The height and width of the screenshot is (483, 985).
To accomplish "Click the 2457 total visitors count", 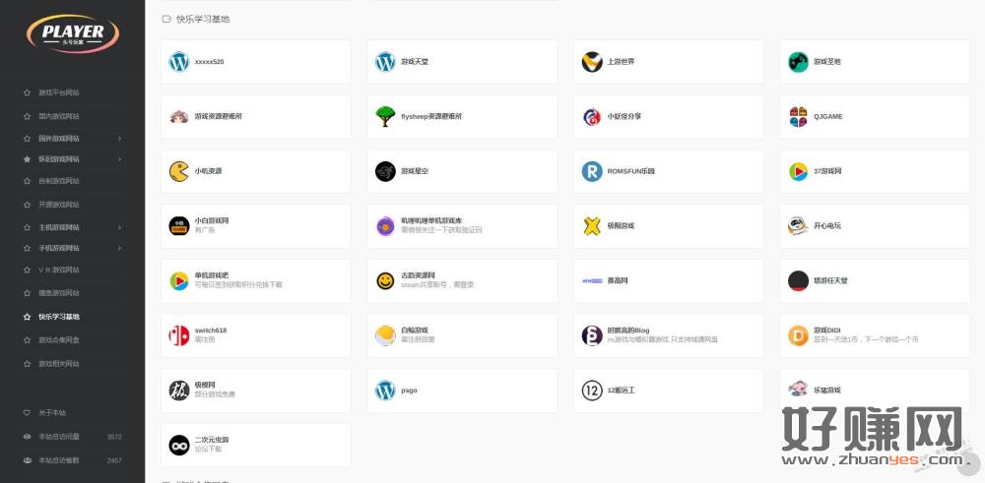I will click(114, 460).
